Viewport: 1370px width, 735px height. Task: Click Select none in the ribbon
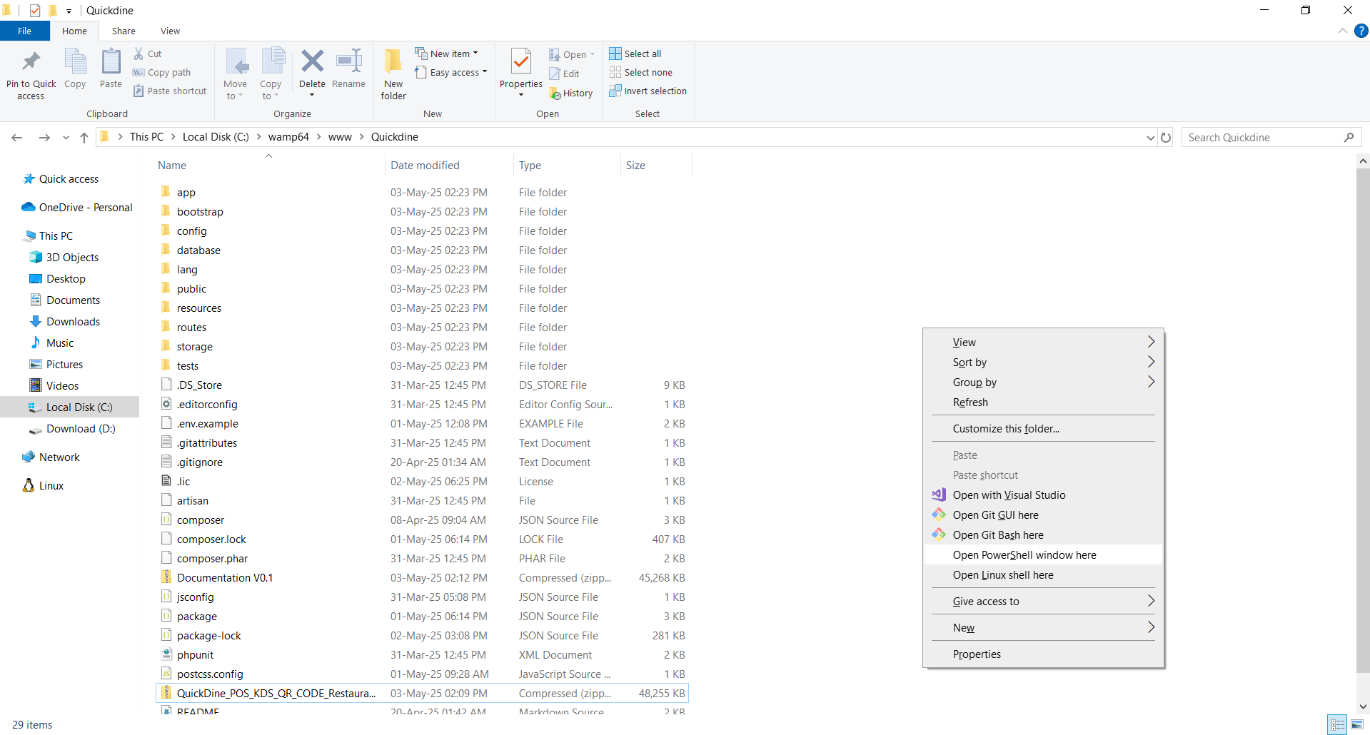click(641, 72)
